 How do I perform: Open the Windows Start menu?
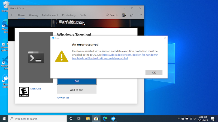pos(4,119)
